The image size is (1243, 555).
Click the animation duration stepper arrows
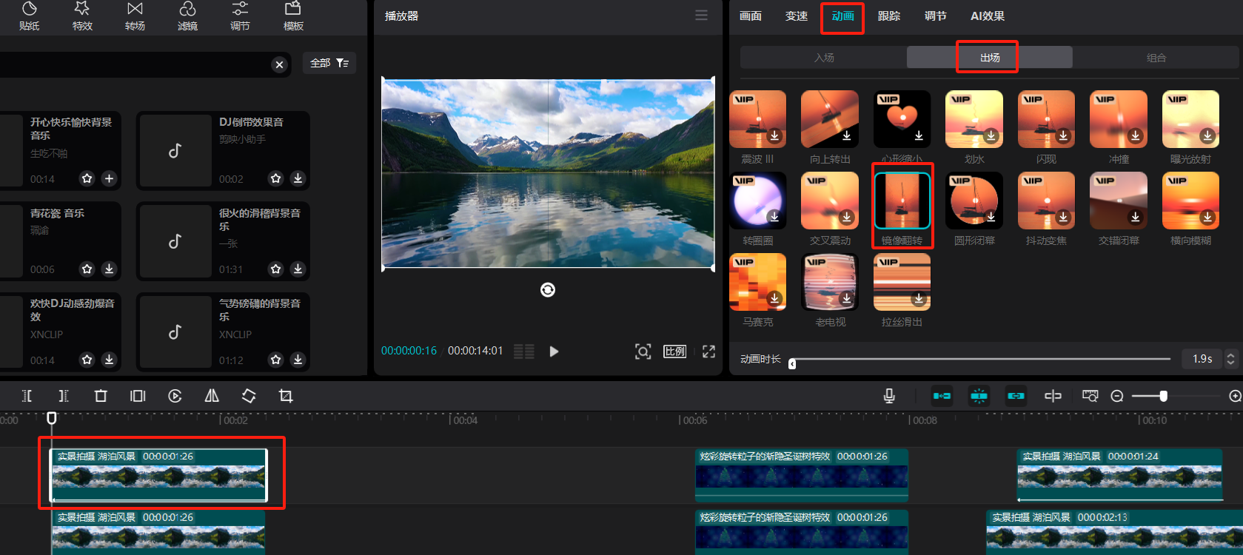[x=1231, y=359]
